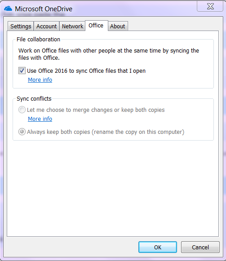Close the Microsoft OneDrive dialog
Image resolution: width=226 pixels, height=261 pixels.
pyautogui.click(x=210, y=6)
